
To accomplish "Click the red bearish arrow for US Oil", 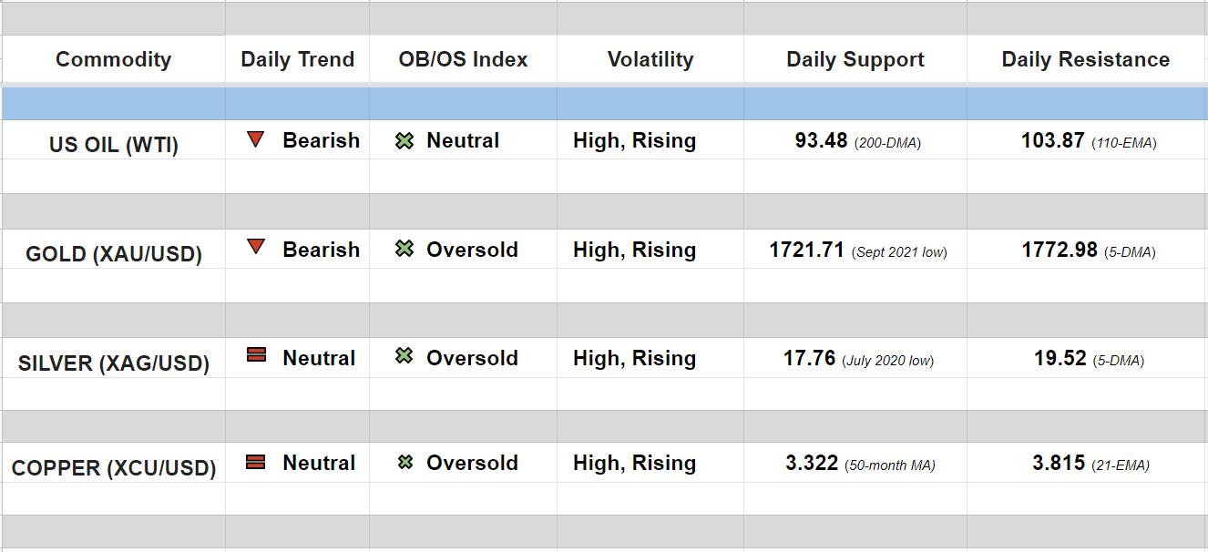I will click(x=256, y=140).
